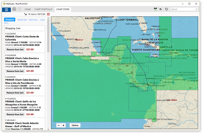Open the hamburger main menu

coord(6,10)
